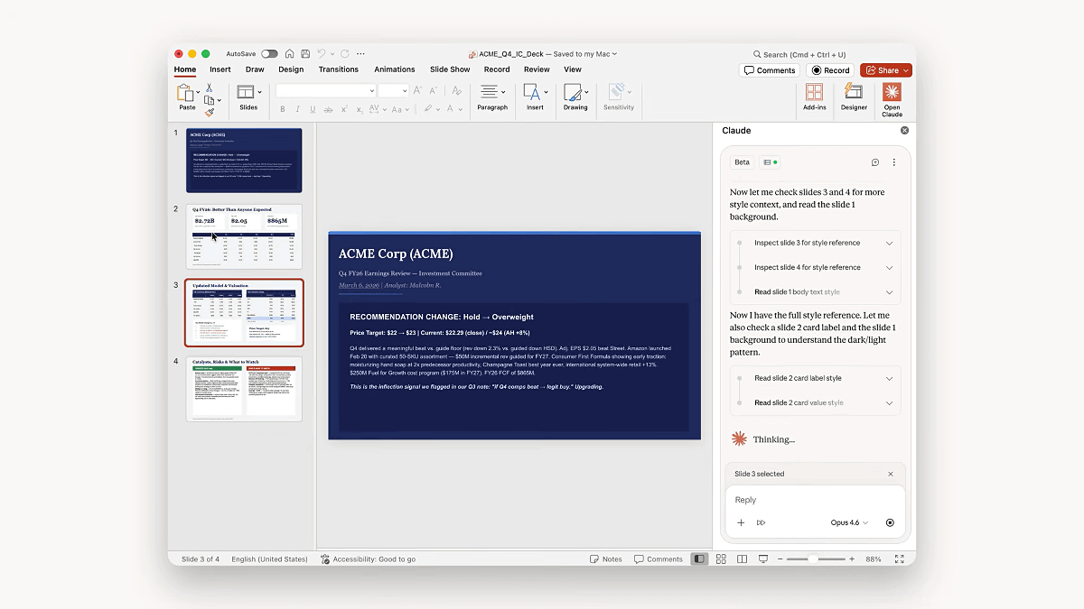The height and width of the screenshot is (609, 1084).
Task: Click the stop generation button in Claude reply box
Action: [890, 522]
